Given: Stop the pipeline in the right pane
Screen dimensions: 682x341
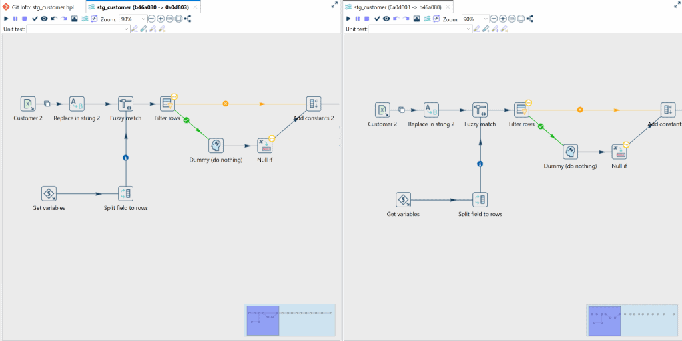Looking at the screenshot, I should (367, 19).
